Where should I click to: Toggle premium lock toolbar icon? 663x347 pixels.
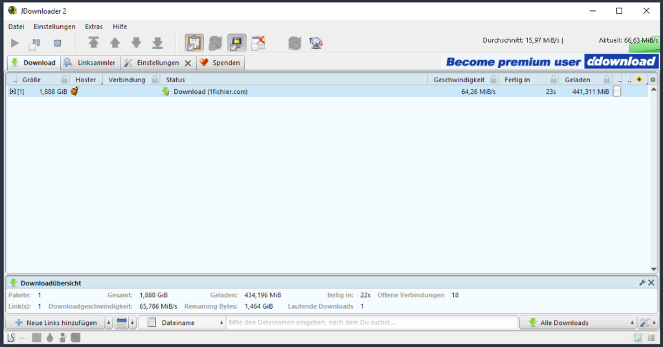(237, 43)
